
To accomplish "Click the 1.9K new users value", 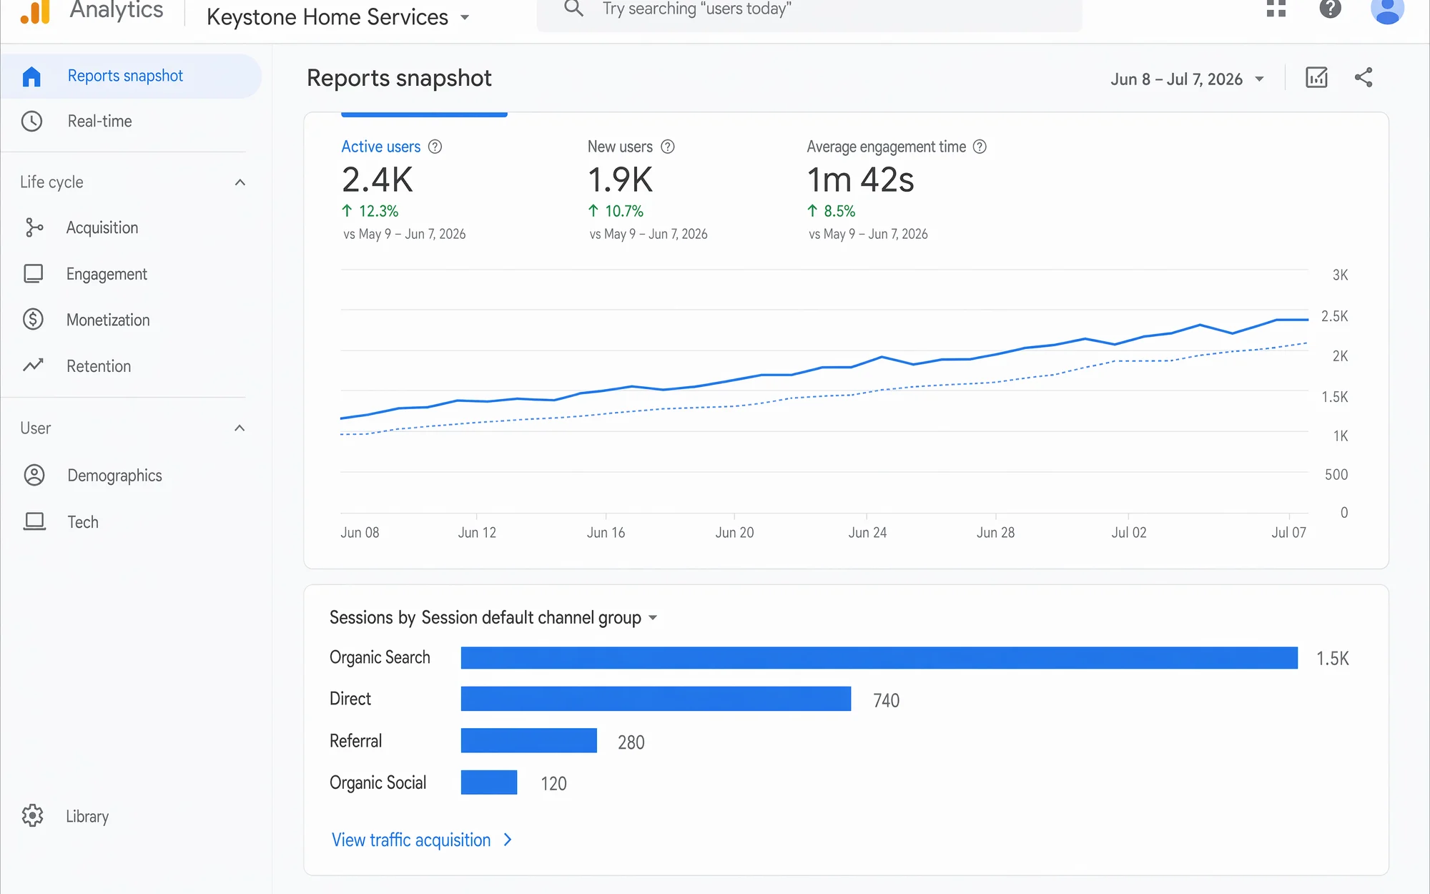I will [x=620, y=180].
